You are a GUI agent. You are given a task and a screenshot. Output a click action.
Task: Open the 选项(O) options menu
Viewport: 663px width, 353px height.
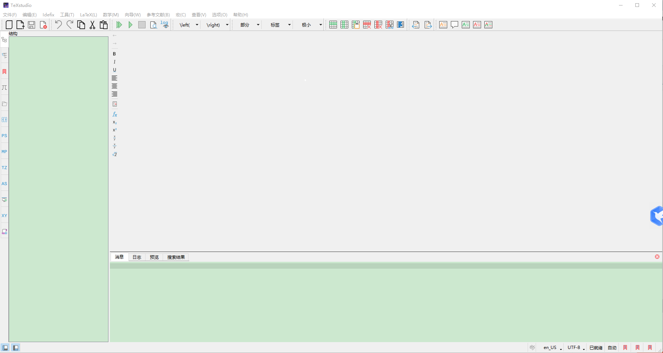(x=219, y=15)
